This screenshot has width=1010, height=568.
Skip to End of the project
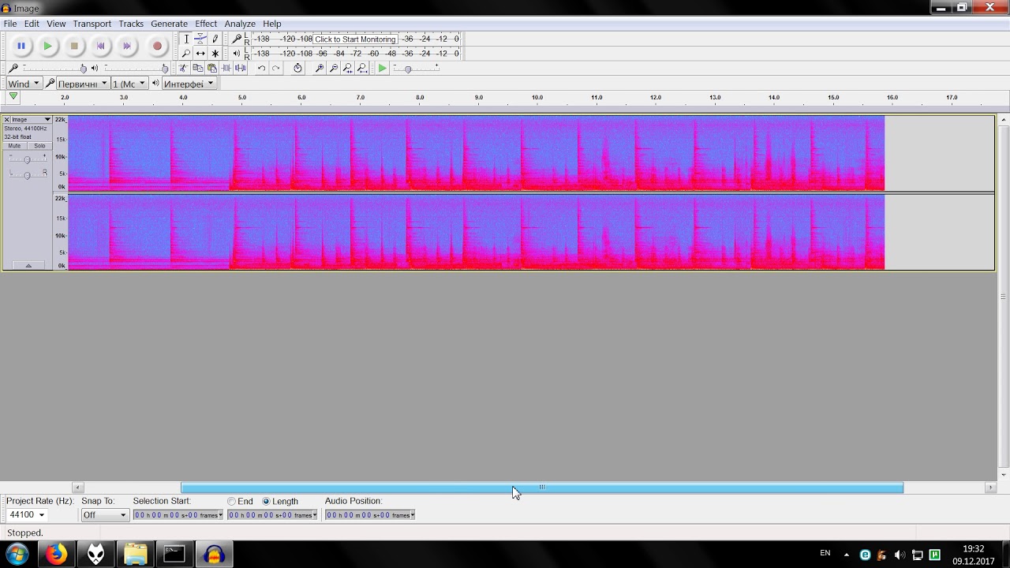point(126,47)
